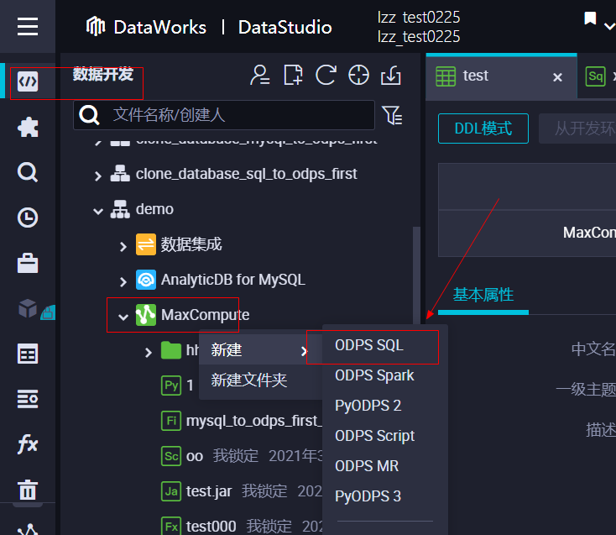616x535 pixels.
Task: Select 新建文件夹 in the context menu
Action: 260,380
